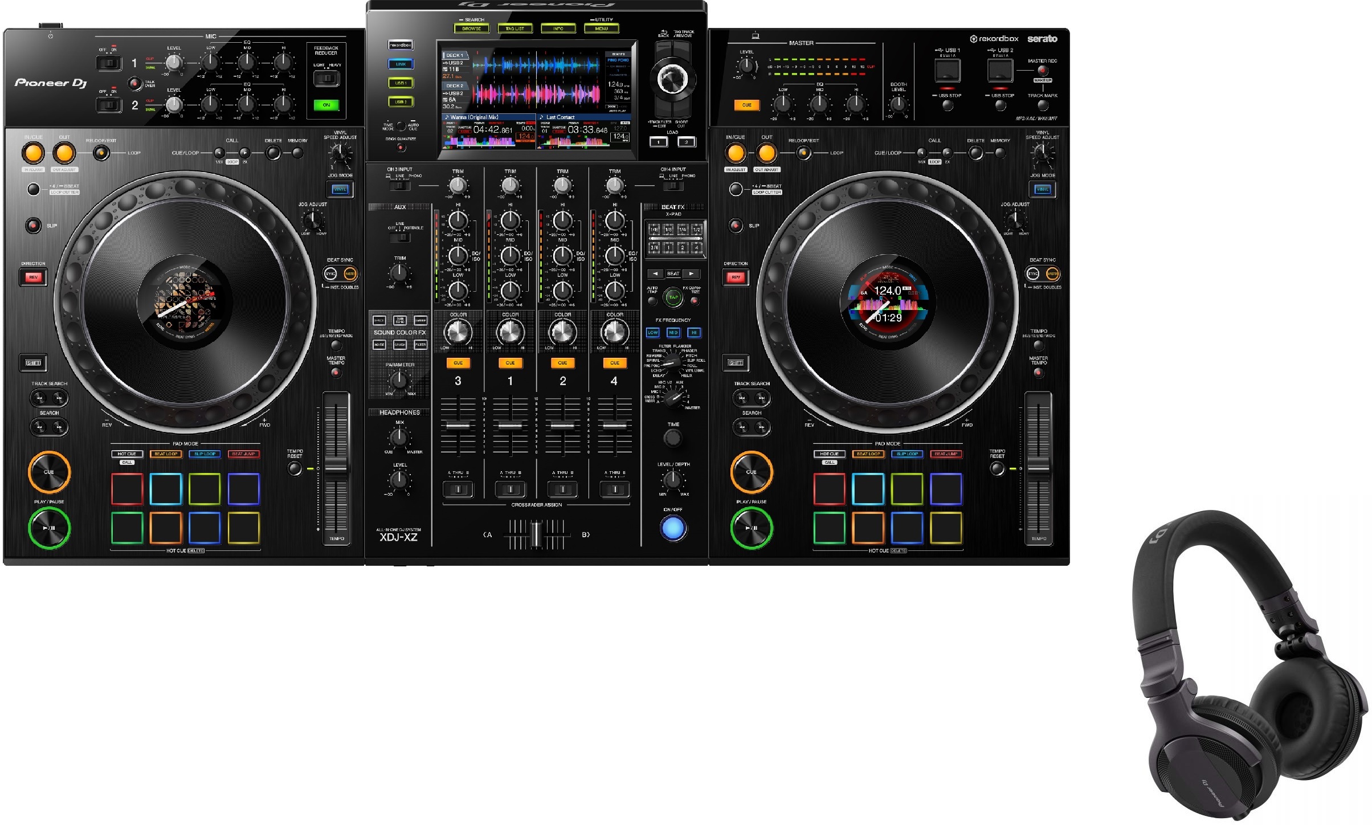Choose the USB 1 source button
The height and width of the screenshot is (825, 1372).
click(401, 83)
